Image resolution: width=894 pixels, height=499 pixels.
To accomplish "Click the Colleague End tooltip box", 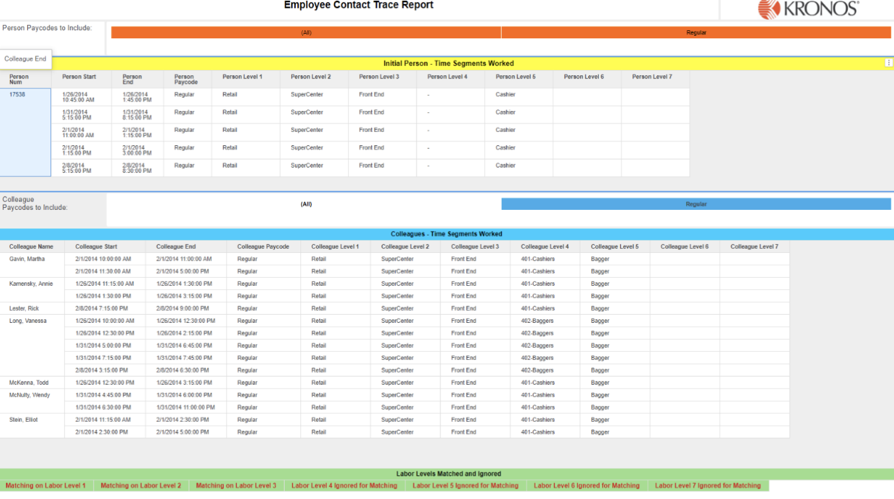I will tap(25, 59).
